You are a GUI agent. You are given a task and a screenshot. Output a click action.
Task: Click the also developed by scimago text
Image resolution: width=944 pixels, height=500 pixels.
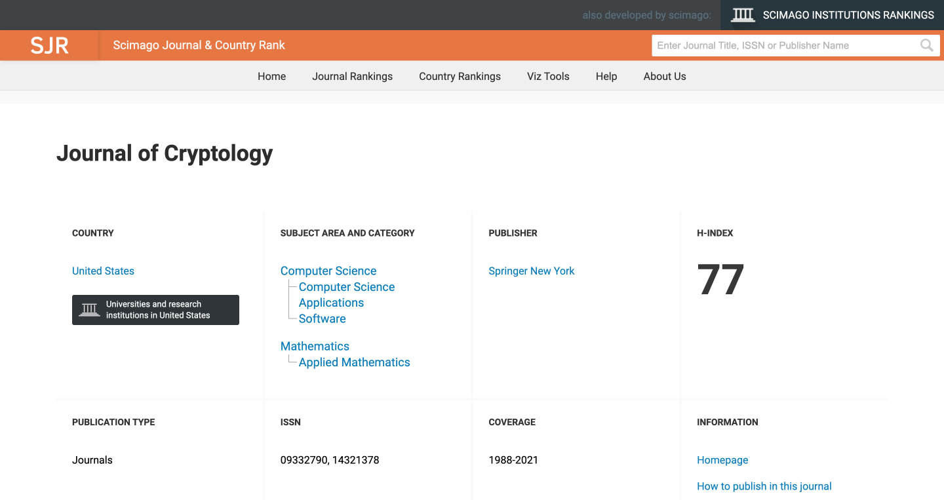(x=646, y=15)
